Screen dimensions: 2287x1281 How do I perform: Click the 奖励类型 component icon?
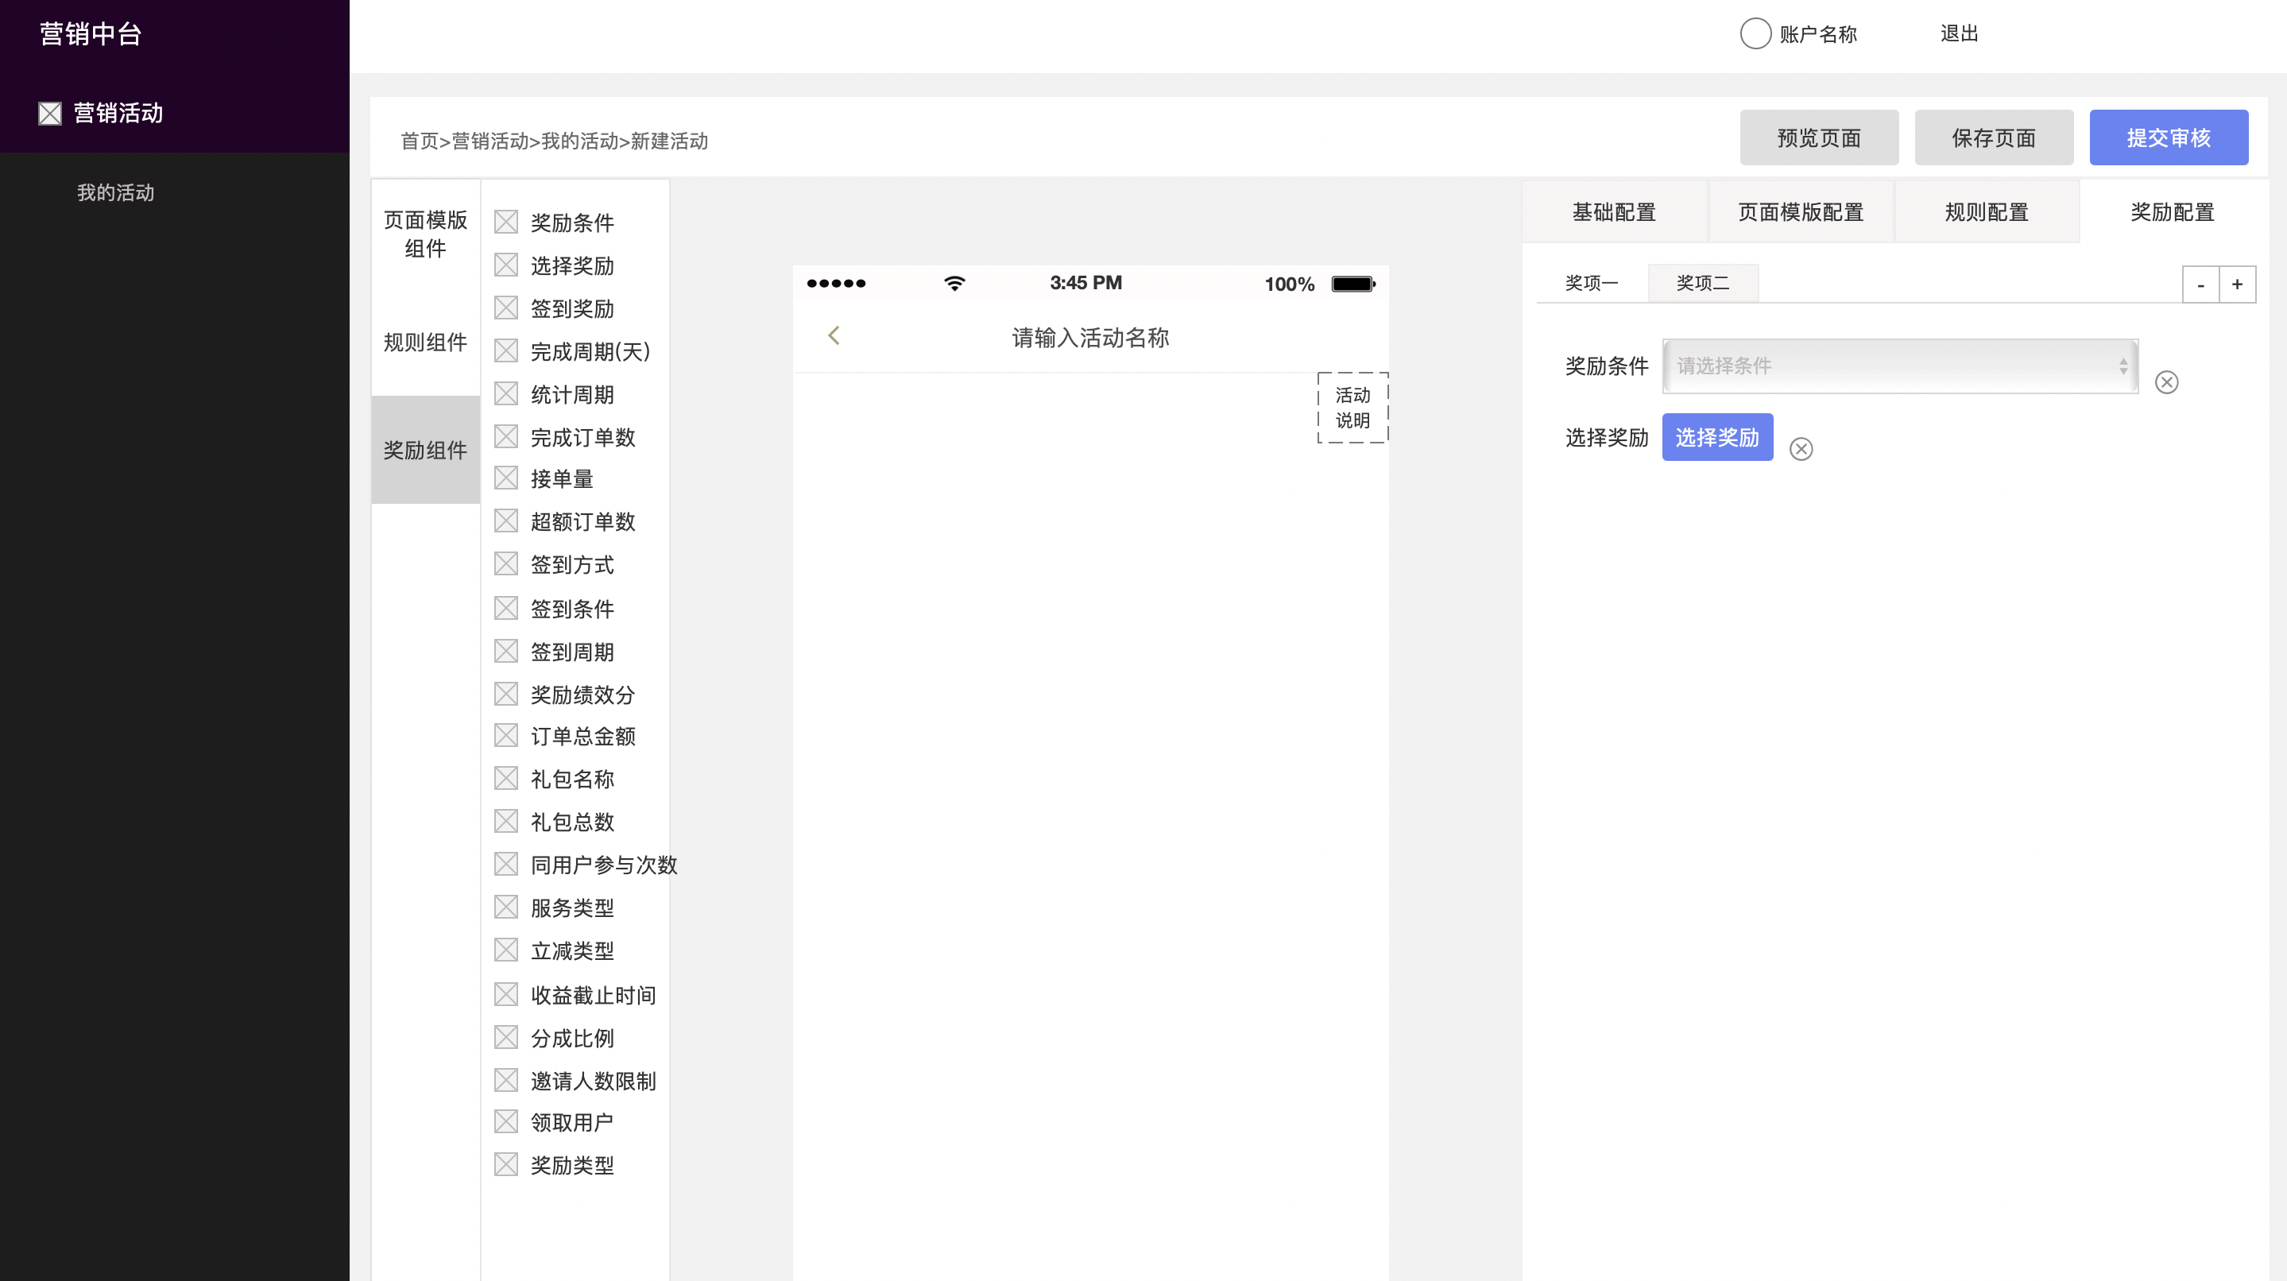click(x=506, y=1164)
